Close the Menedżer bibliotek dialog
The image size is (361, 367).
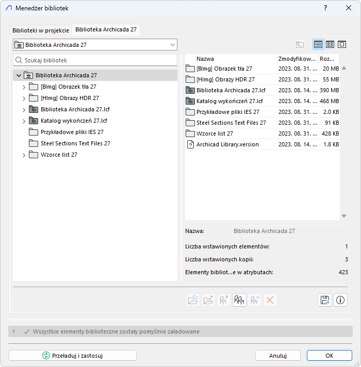click(x=349, y=8)
